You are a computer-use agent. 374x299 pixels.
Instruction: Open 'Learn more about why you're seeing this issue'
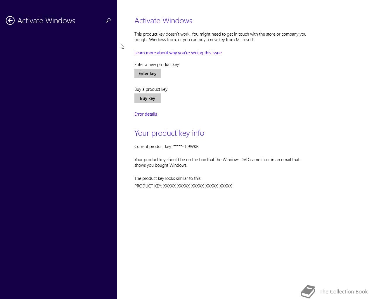coord(178,53)
